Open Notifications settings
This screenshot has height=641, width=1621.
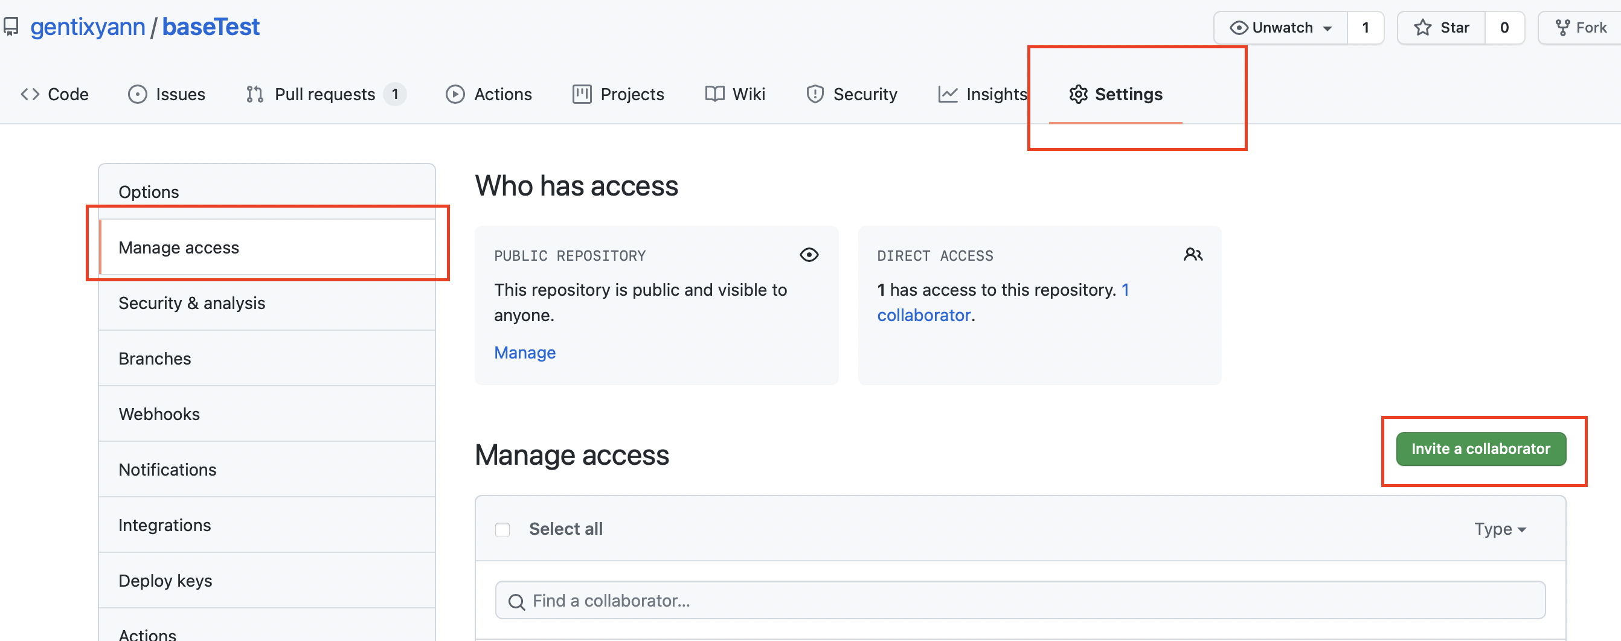point(267,469)
